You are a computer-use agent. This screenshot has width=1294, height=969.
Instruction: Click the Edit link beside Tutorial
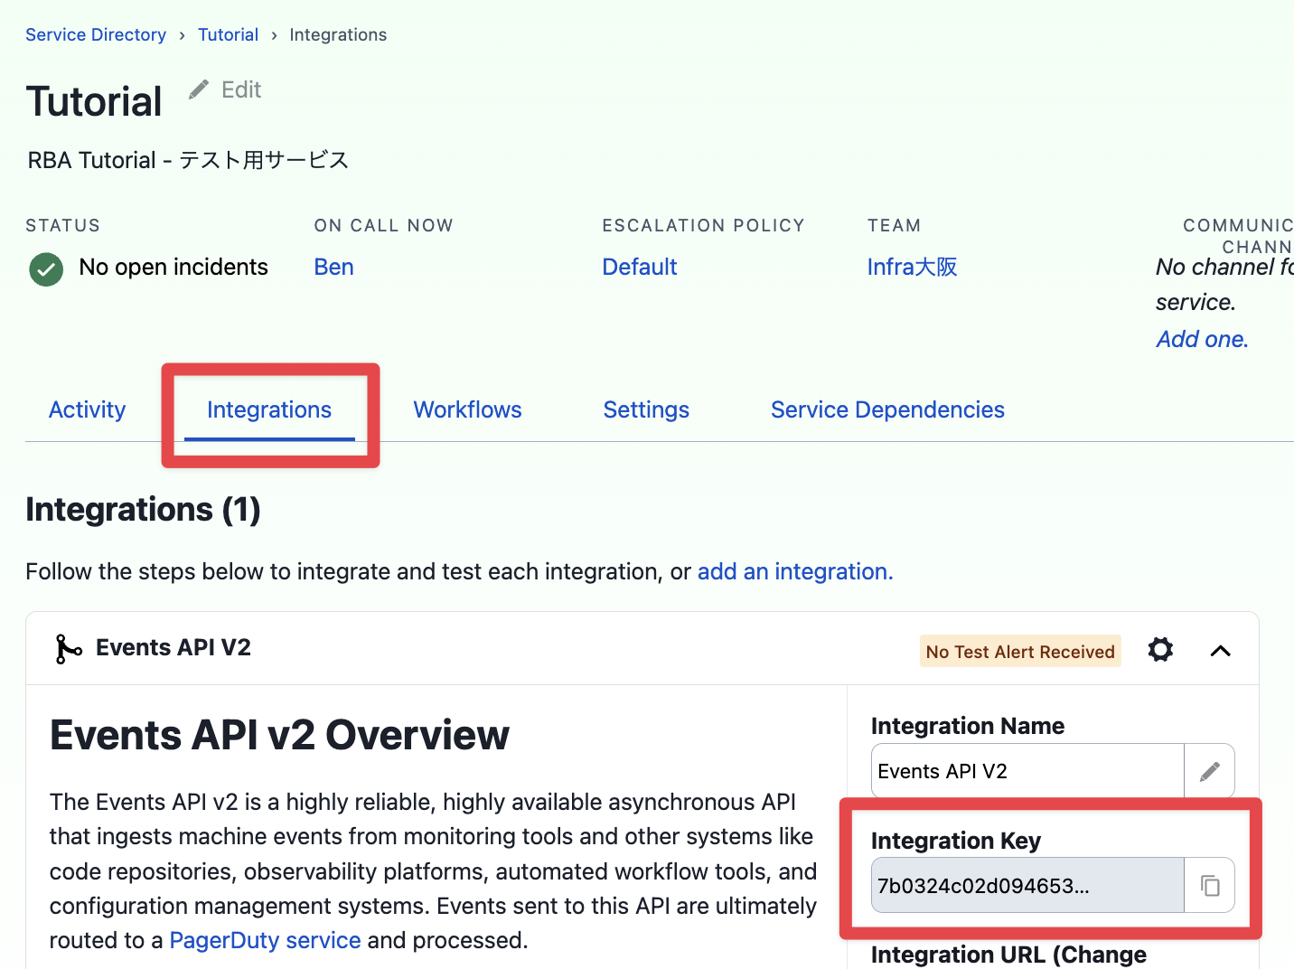[241, 89]
